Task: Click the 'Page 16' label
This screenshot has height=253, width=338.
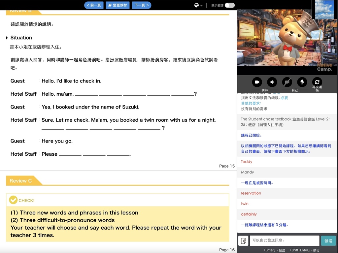Action: [227, 250]
